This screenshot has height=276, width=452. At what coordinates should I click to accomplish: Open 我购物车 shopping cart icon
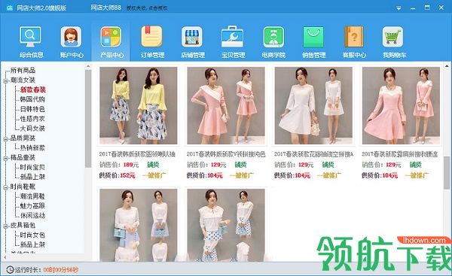393,37
